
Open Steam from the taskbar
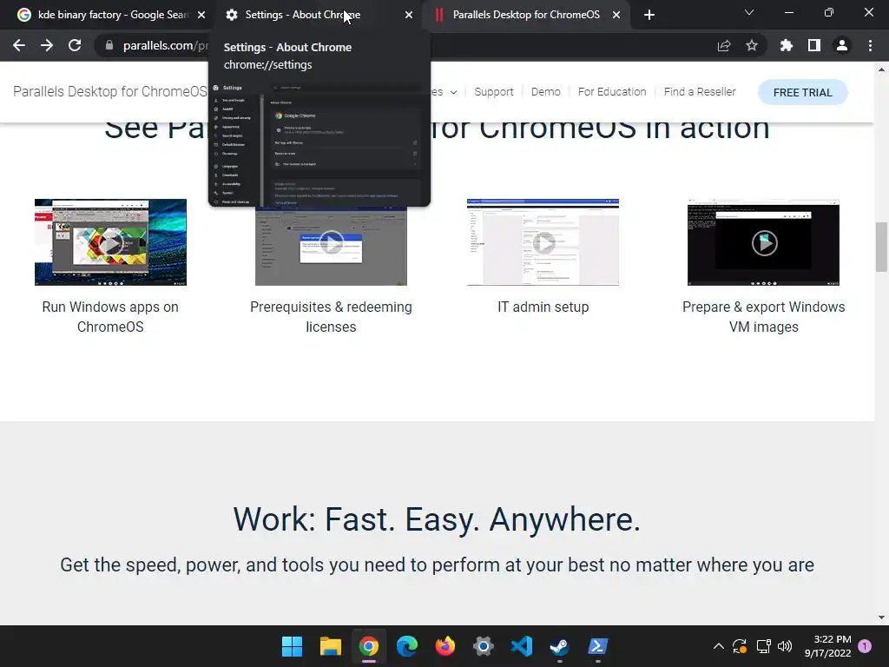pos(560,646)
